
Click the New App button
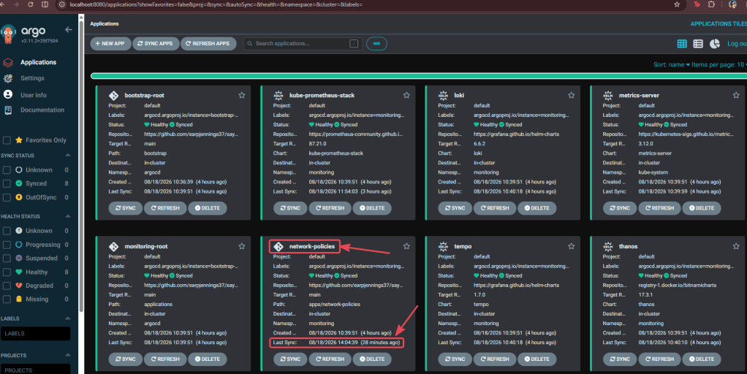click(x=110, y=44)
